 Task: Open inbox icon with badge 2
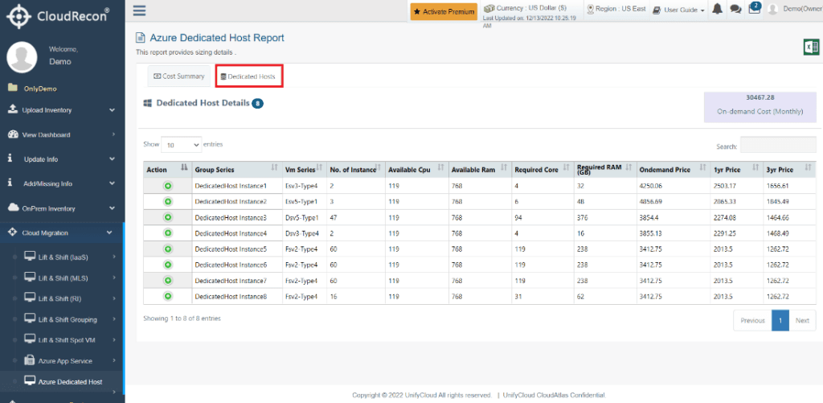[x=754, y=9]
